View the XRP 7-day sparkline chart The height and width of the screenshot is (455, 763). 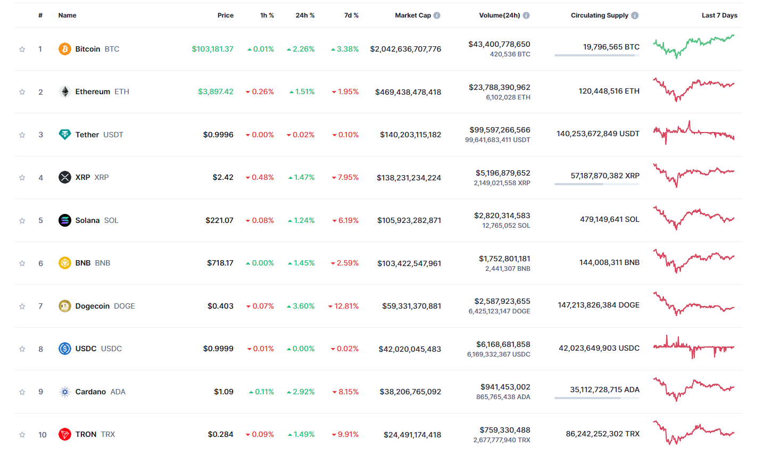(x=694, y=175)
